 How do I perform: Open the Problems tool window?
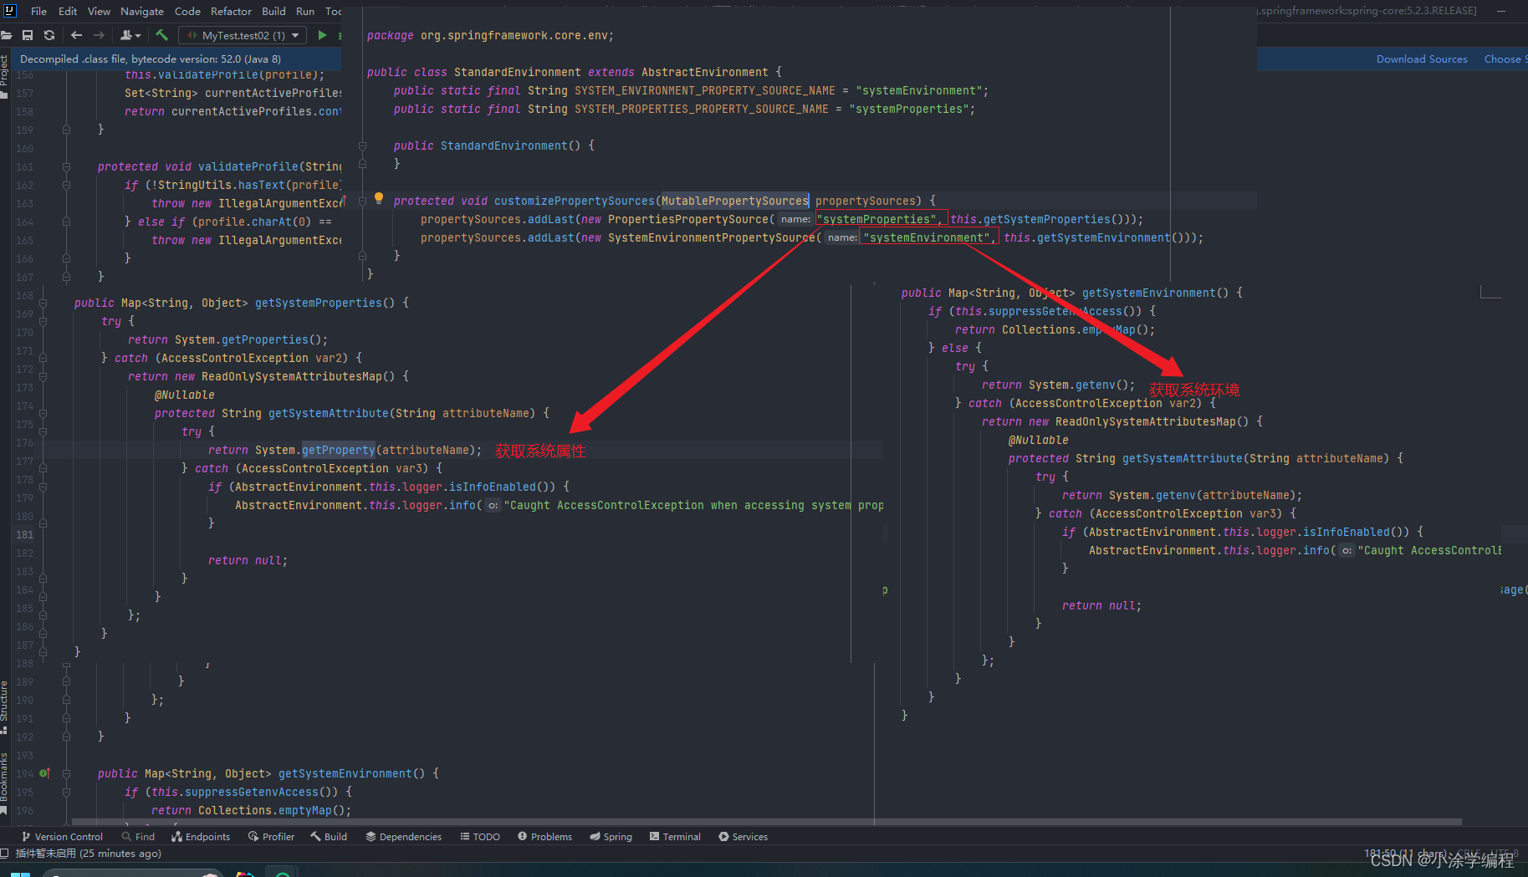pyautogui.click(x=544, y=837)
